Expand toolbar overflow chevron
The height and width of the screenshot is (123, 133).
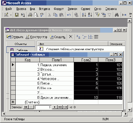point(130,15)
